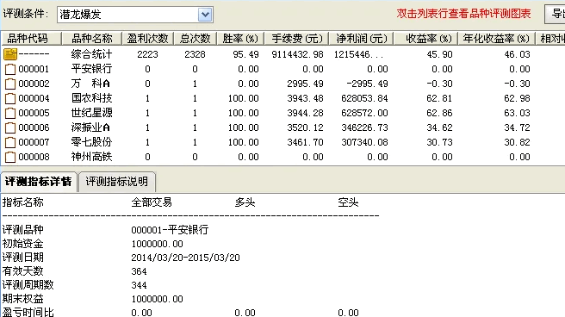Sort by the 年化收益率(%) column header

pyautogui.click(x=497, y=39)
